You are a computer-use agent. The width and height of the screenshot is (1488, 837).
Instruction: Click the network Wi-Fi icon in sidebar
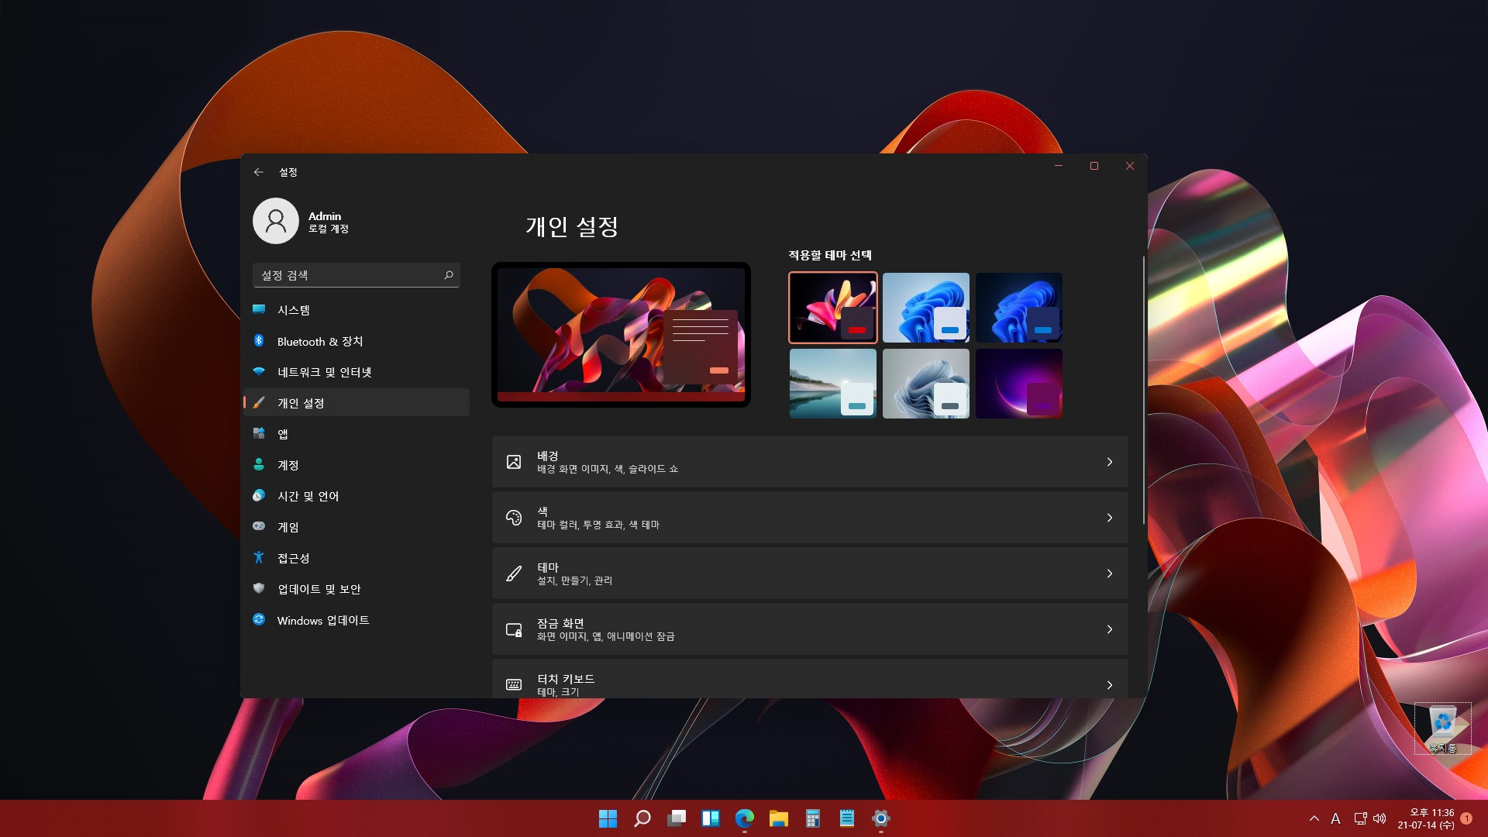click(x=259, y=371)
